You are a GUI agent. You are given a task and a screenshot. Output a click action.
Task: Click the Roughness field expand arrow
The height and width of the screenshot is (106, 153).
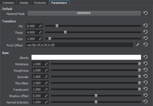[46, 70]
